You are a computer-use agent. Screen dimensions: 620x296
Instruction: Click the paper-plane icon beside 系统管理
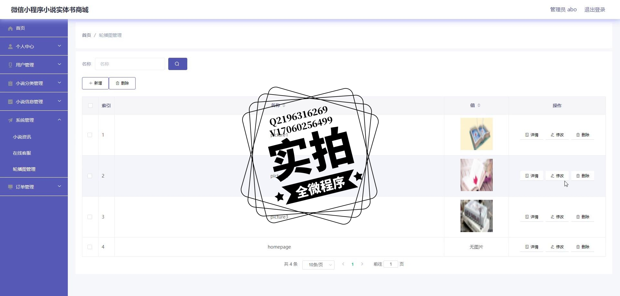coord(10,120)
